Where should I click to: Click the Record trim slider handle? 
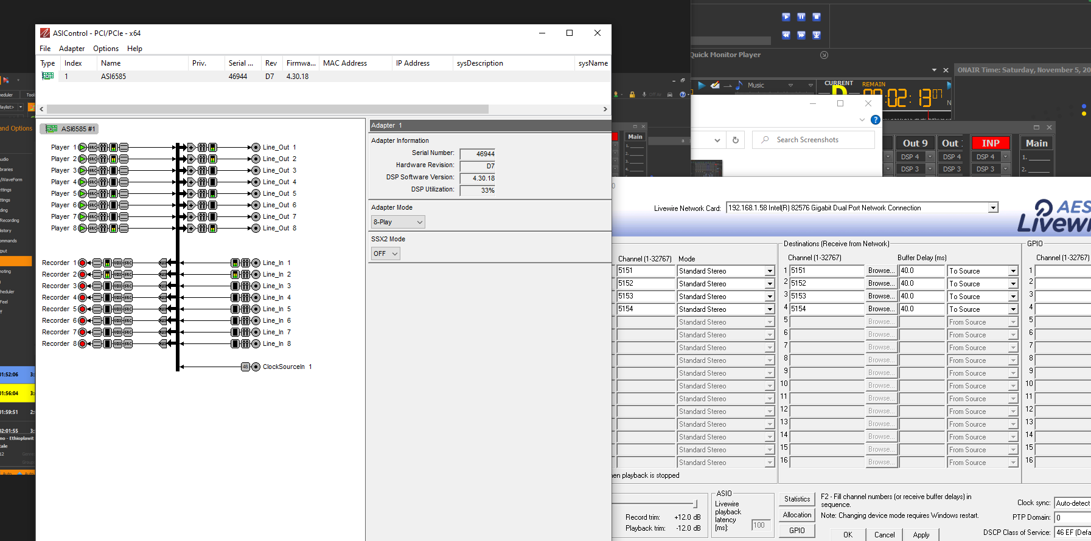point(695,503)
